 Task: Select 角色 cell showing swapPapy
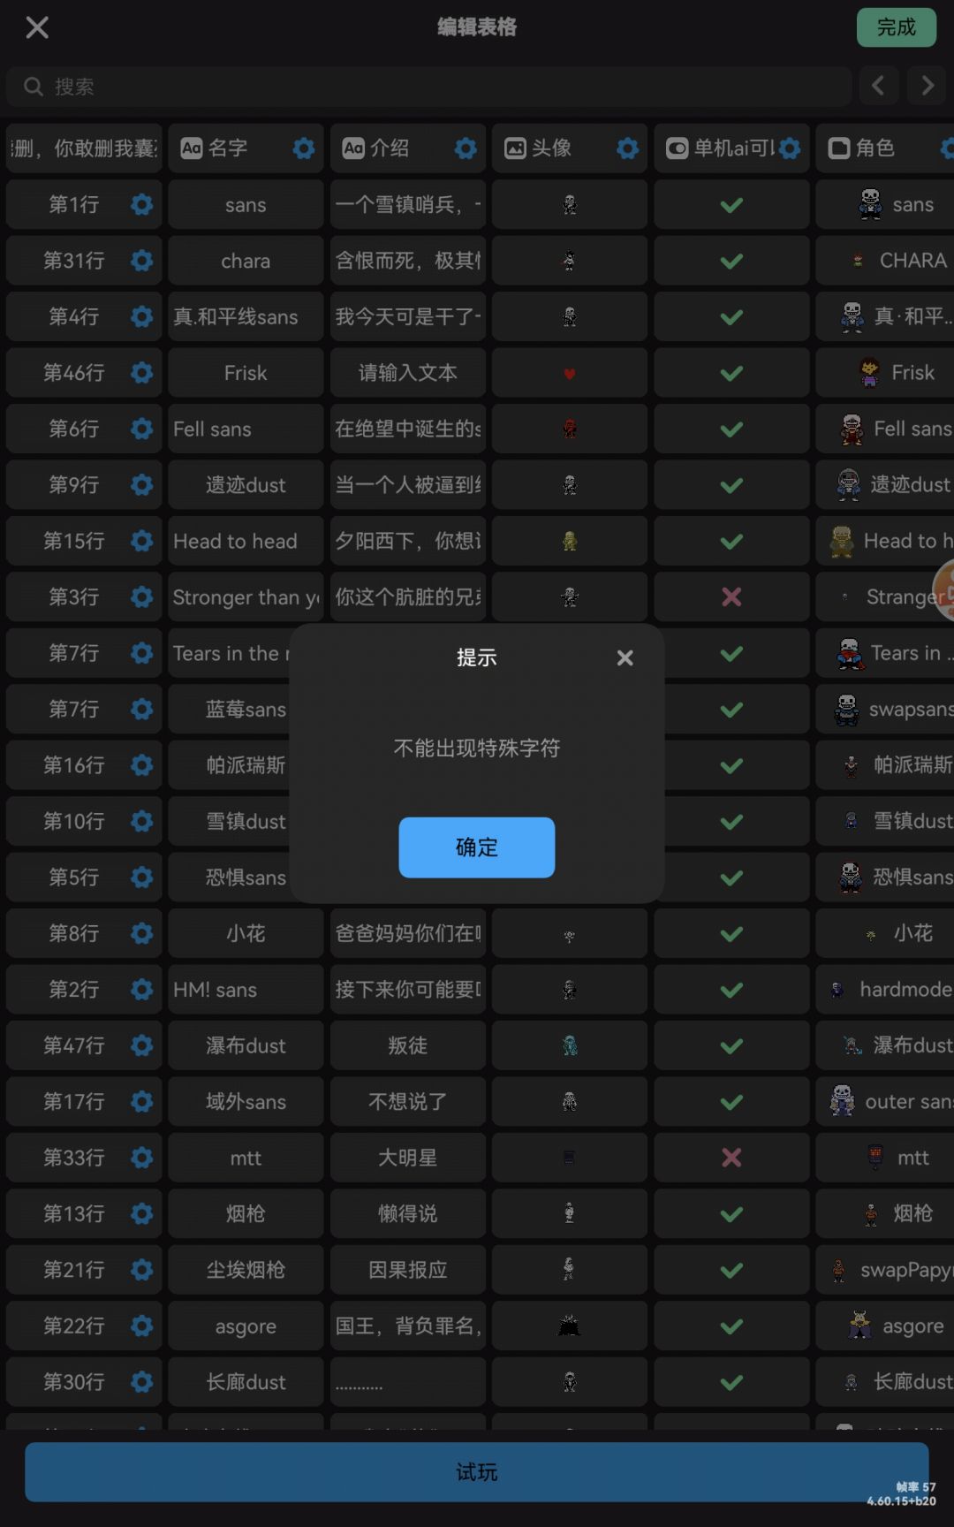pos(885,1270)
